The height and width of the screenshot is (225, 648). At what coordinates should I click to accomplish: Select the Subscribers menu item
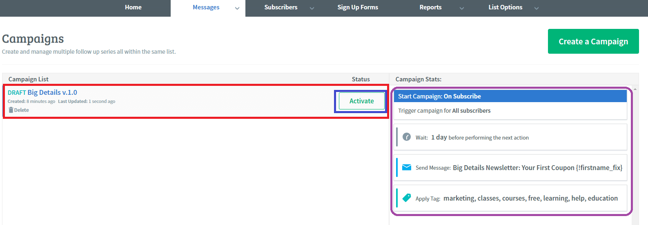[281, 7]
